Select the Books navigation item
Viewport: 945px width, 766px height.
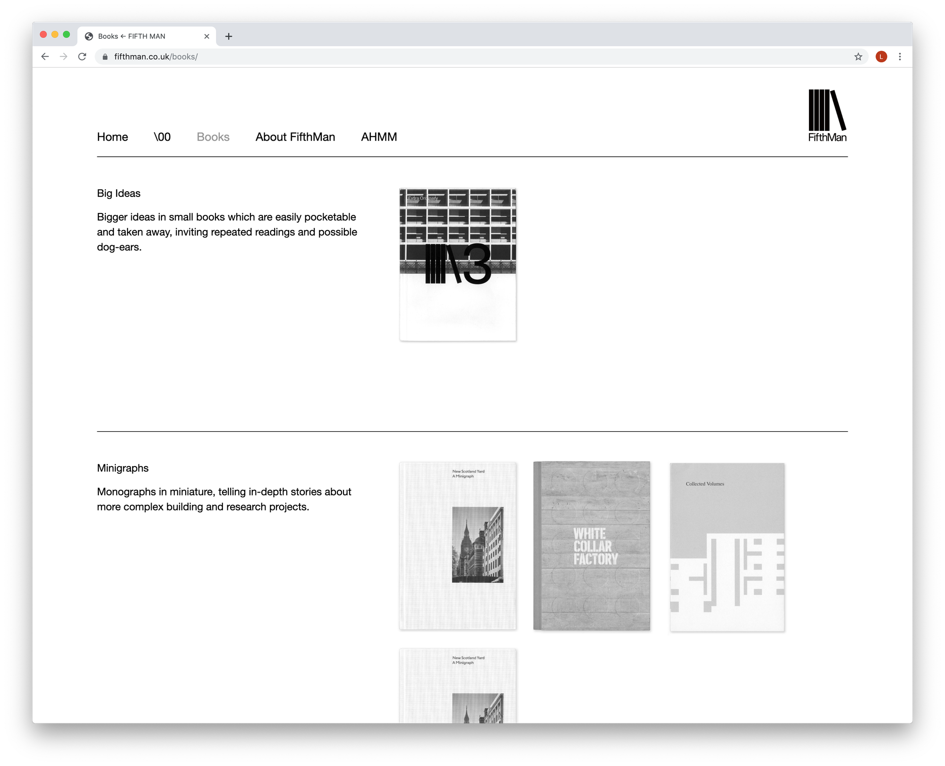coord(213,137)
